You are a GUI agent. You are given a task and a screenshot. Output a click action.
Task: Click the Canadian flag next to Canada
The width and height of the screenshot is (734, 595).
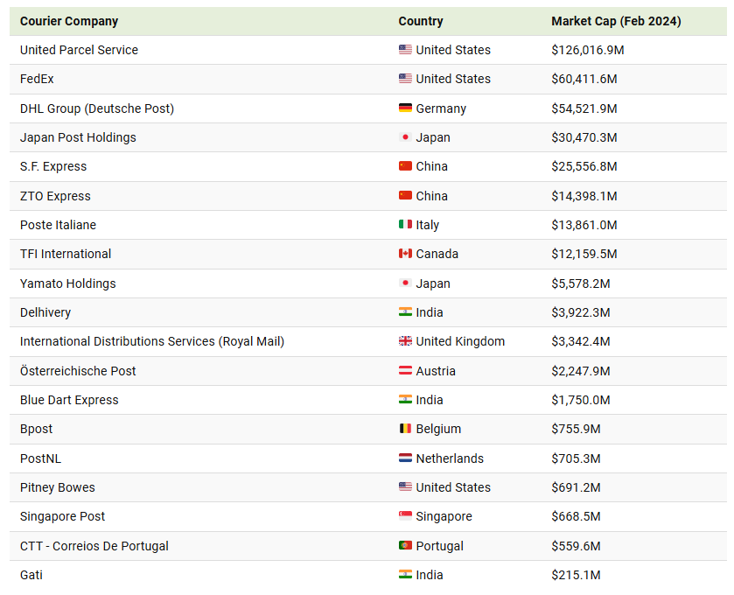click(405, 254)
